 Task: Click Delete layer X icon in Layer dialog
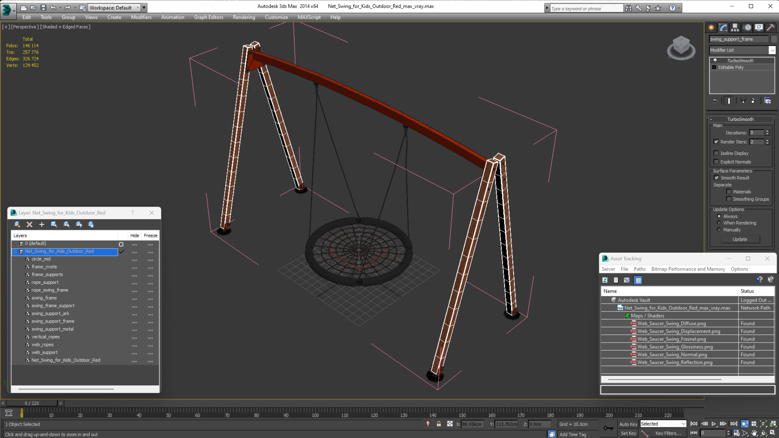tap(29, 224)
